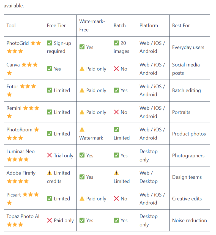Viewport: 216px width, 235px height.
Task: Click the red X beside Luminar Neo's Trial only
Action: click(50, 155)
